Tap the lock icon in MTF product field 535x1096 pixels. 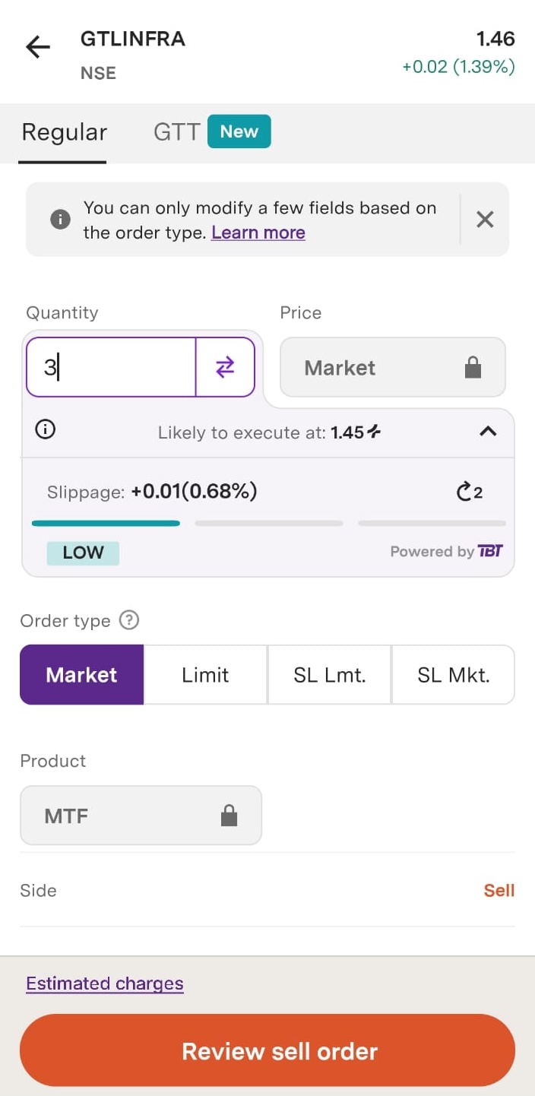(229, 816)
